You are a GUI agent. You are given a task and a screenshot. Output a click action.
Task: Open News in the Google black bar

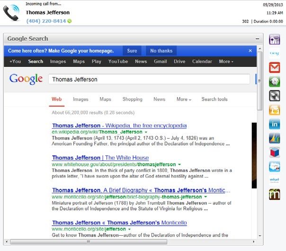tap(141, 62)
